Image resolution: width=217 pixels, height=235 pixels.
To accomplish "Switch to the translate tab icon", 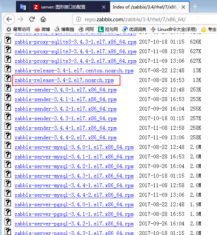I will click(23, 7).
